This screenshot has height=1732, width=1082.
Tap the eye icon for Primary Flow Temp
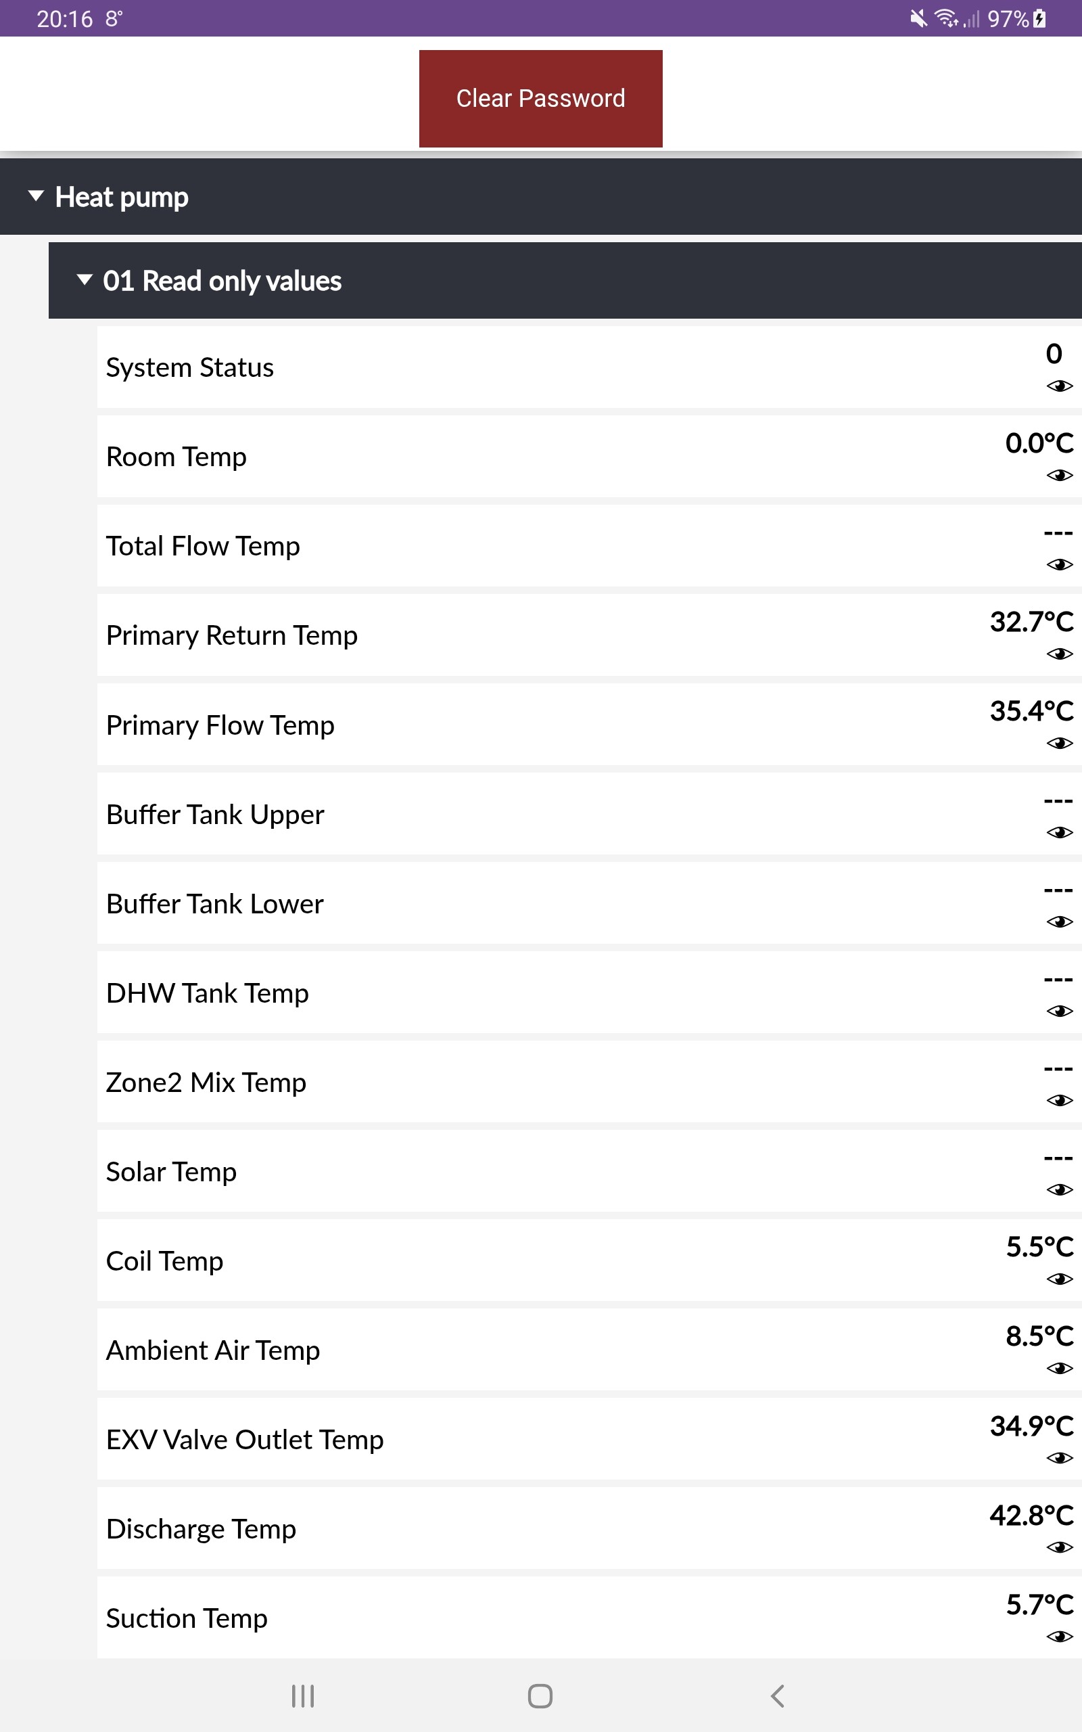[1059, 744]
